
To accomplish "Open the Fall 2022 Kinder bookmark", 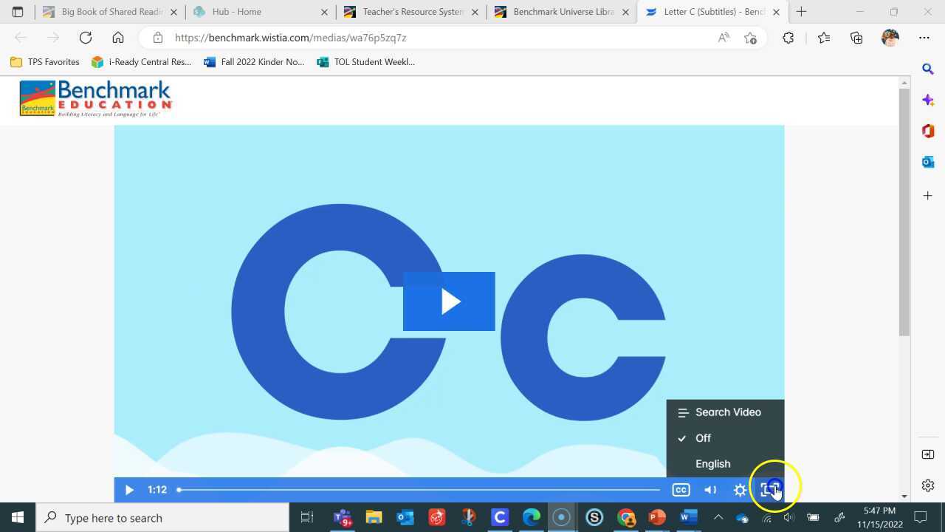I will pos(255,62).
